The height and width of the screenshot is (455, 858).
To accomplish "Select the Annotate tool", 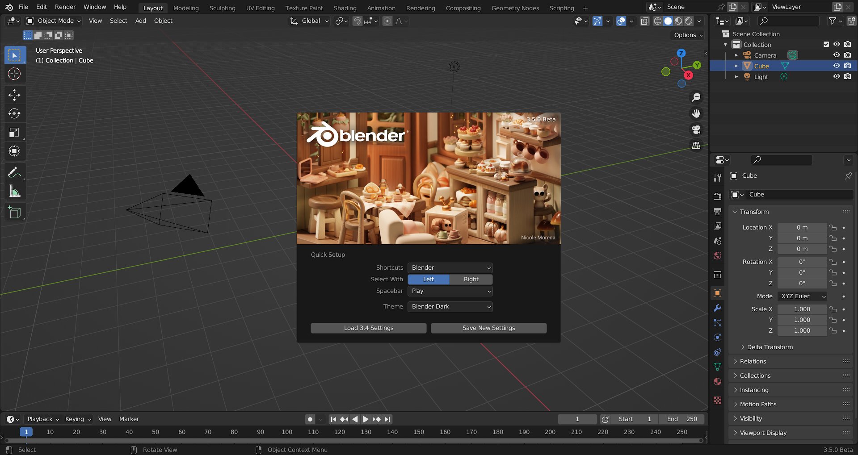I will point(15,172).
